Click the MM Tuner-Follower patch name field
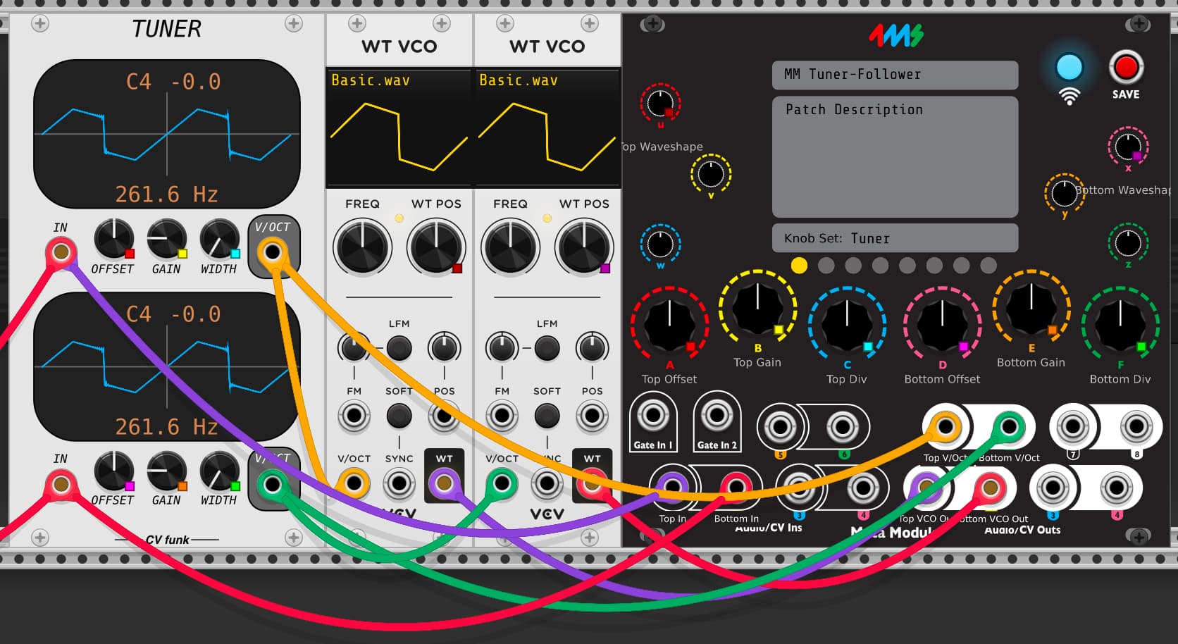 pyautogui.click(x=895, y=75)
